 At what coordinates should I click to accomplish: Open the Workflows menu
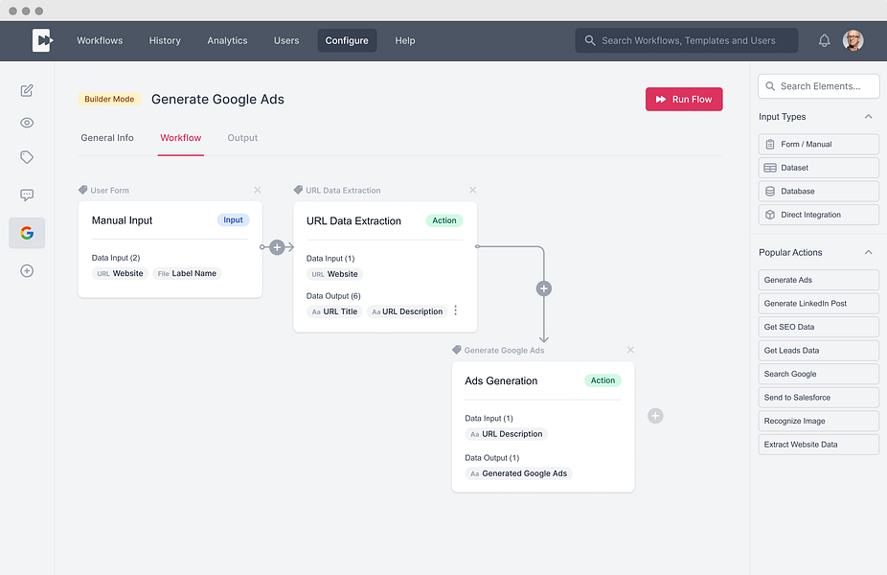pyautogui.click(x=100, y=41)
